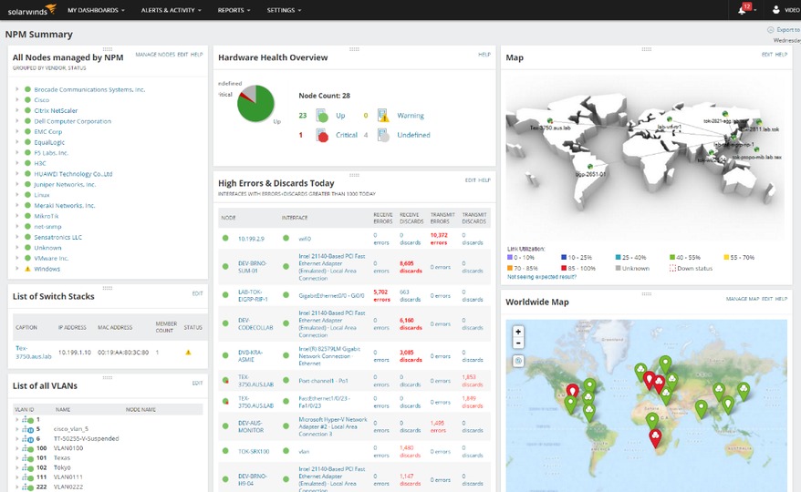This screenshot has width=801, height=492.
Task: Click the Up hardware status icon
Action: (x=322, y=116)
